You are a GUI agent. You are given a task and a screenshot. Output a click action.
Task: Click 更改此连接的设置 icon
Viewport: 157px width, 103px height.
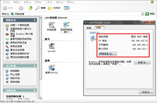[7, 58]
